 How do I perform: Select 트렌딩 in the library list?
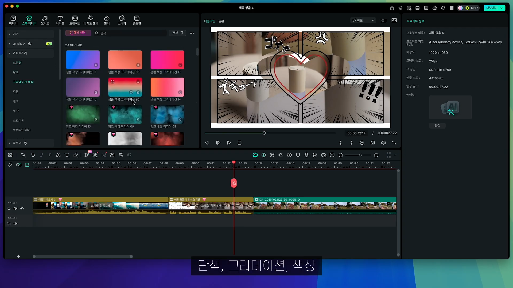[x=17, y=63]
